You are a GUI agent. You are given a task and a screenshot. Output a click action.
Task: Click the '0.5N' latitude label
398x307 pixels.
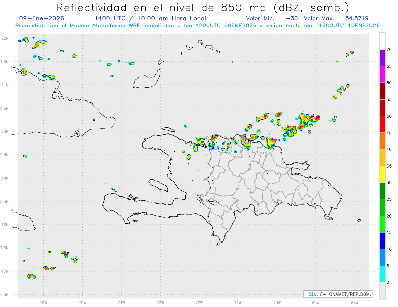pos(5,108)
